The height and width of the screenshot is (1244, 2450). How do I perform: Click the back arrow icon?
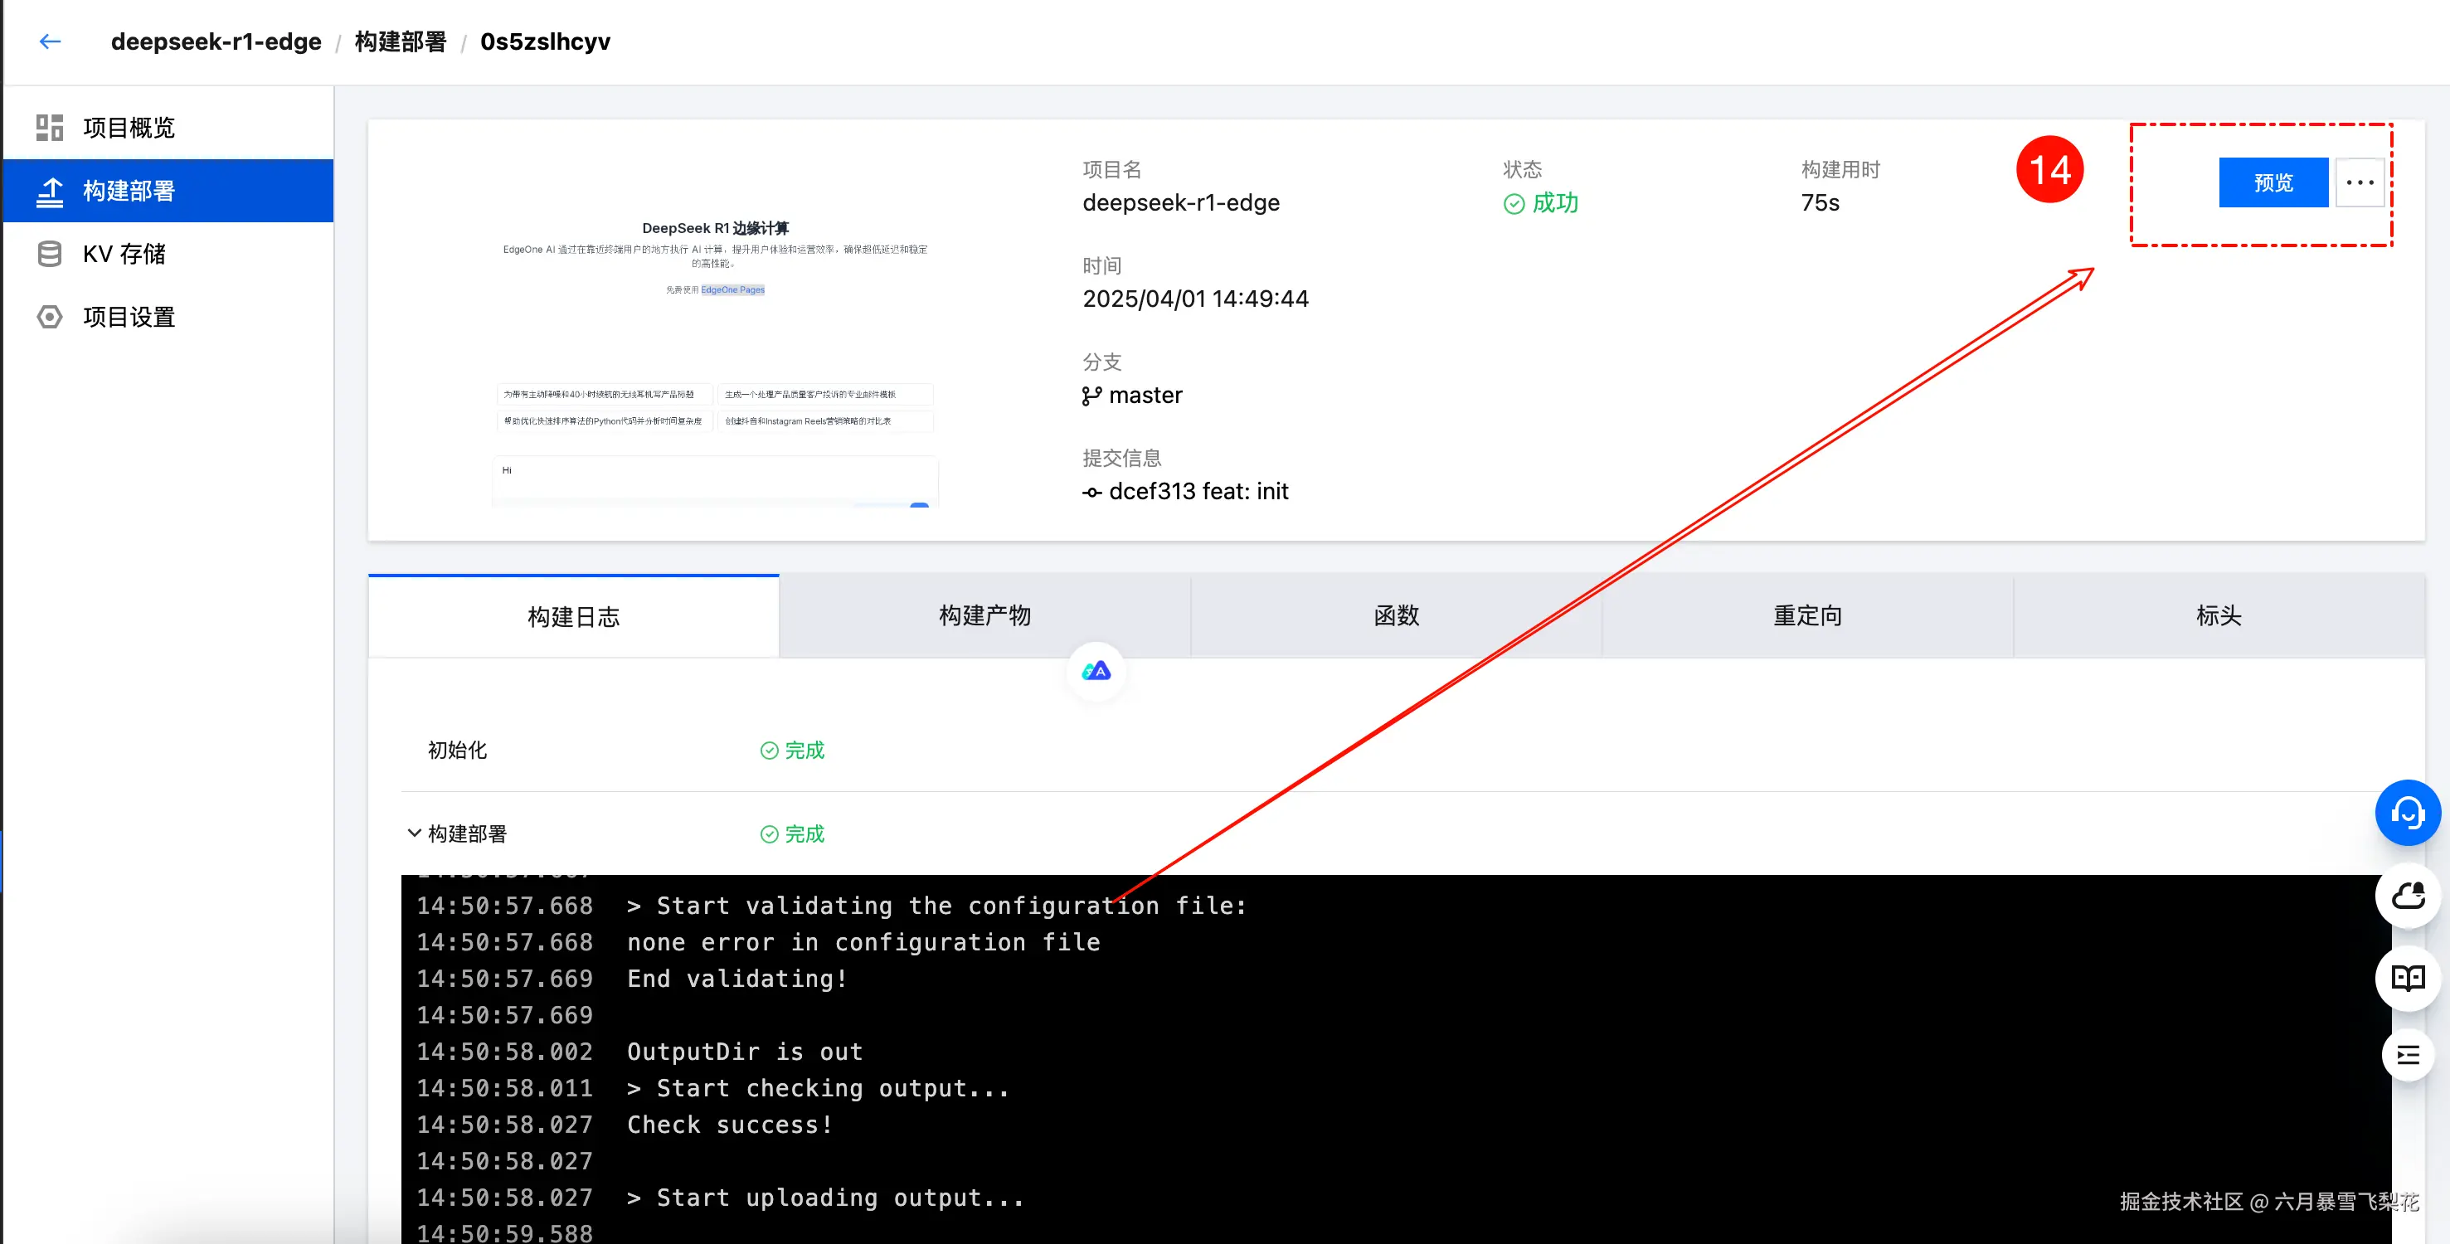click(50, 41)
